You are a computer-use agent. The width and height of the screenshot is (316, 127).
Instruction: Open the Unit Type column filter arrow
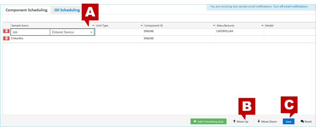(142, 25)
